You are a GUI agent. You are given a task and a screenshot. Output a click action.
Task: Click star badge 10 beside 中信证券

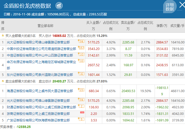tap(81, 54)
